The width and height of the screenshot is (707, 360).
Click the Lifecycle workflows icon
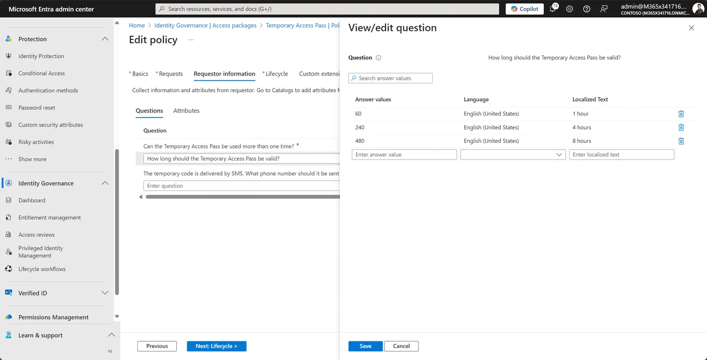click(x=9, y=269)
